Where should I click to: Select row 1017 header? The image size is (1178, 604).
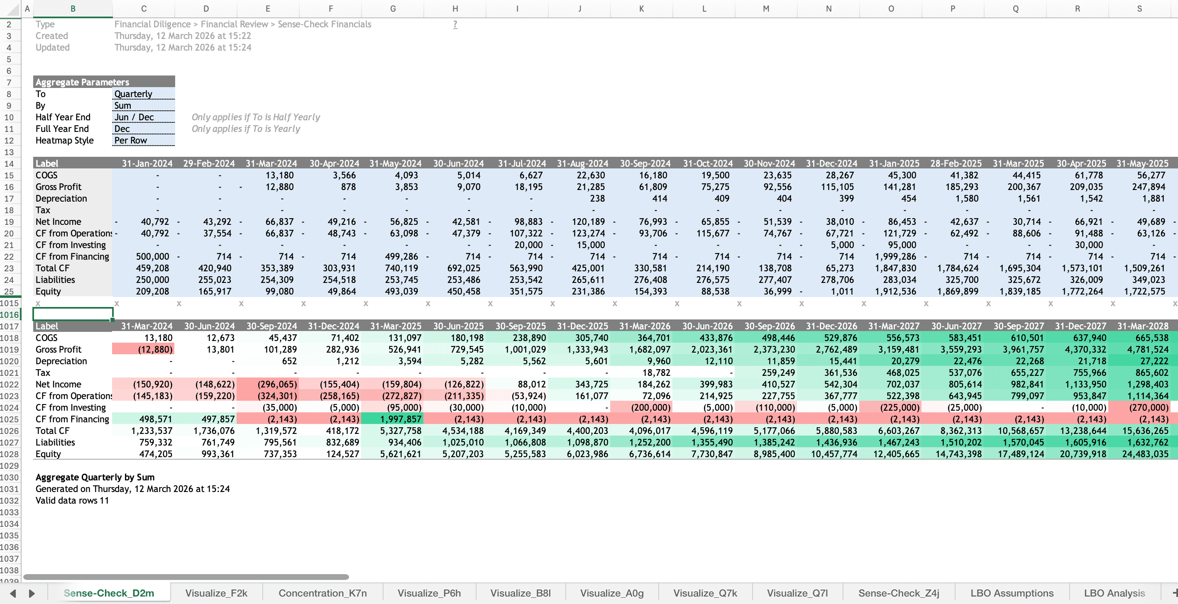pos(9,326)
